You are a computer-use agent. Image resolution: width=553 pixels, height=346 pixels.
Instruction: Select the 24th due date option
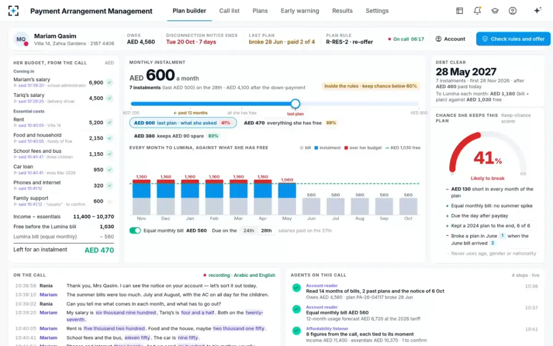point(249,230)
